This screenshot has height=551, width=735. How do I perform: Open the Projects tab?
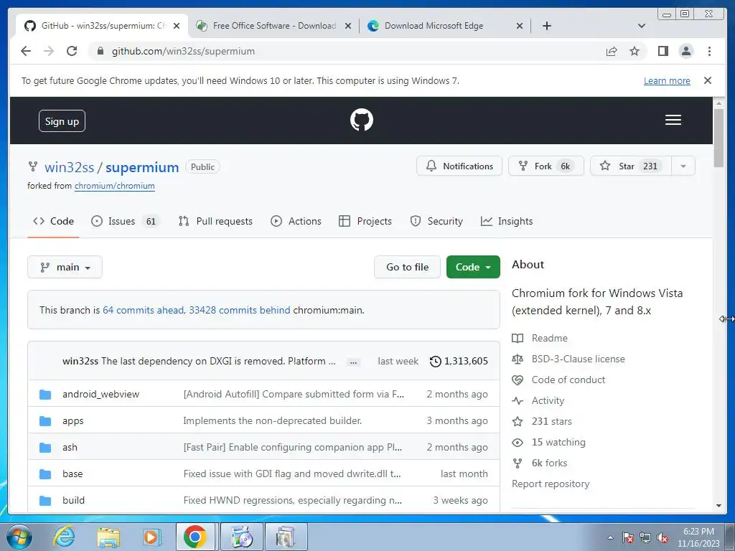coord(365,221)
